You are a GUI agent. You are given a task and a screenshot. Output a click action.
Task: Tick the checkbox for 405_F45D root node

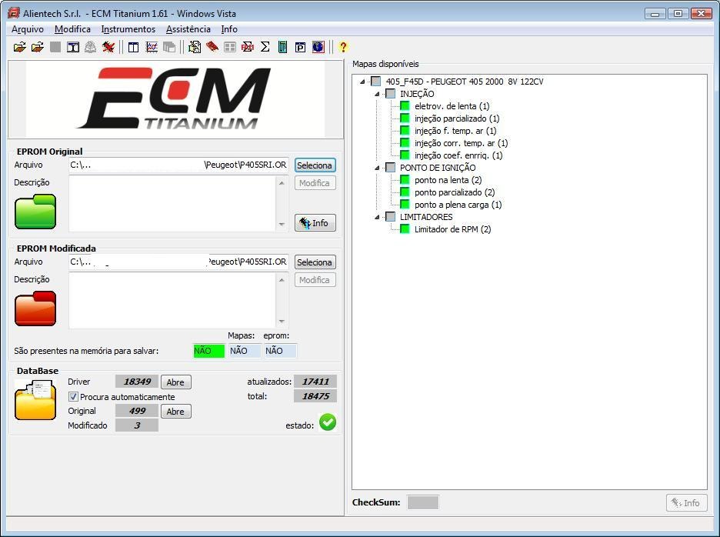pyautogui.click(x=375, y=82)
